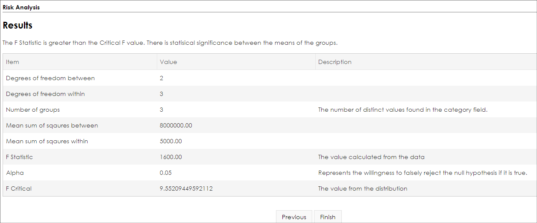Image resolution: width=537 pixels, height=223 pixels.
Task: Select the Alpha row label
Action: pos(15,173)
